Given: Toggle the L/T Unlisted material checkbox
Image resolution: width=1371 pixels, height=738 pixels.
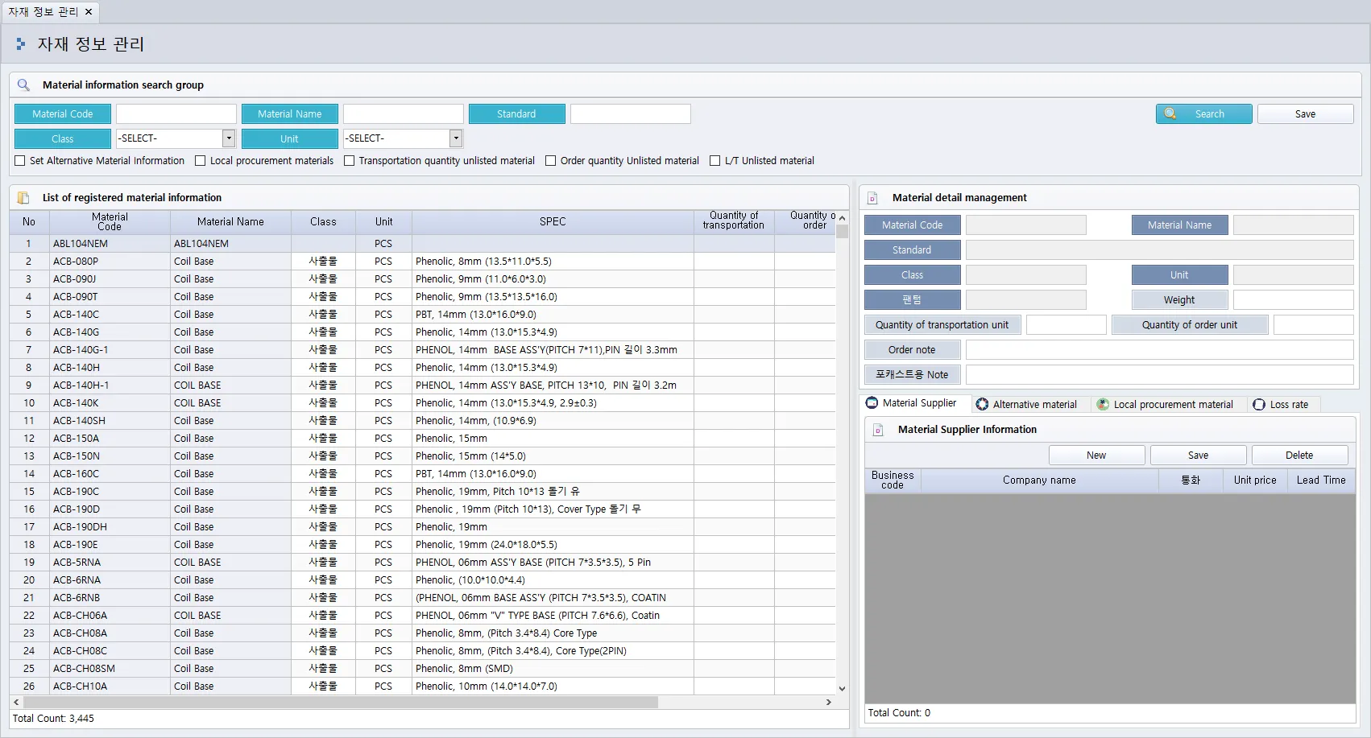Looking at the screenshot, I should pyautogui.click(x=714, y=161).
